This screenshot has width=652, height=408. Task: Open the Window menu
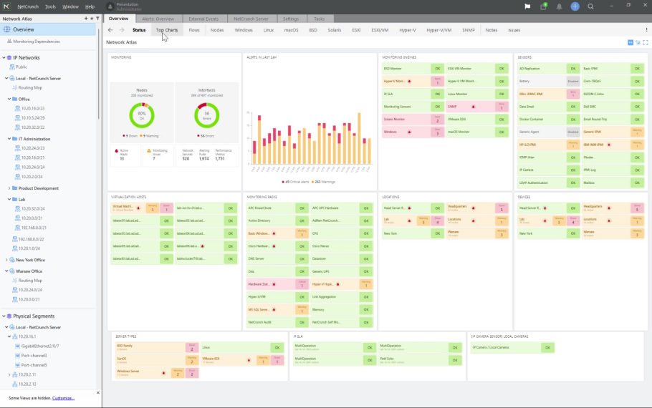coord(70,6)
